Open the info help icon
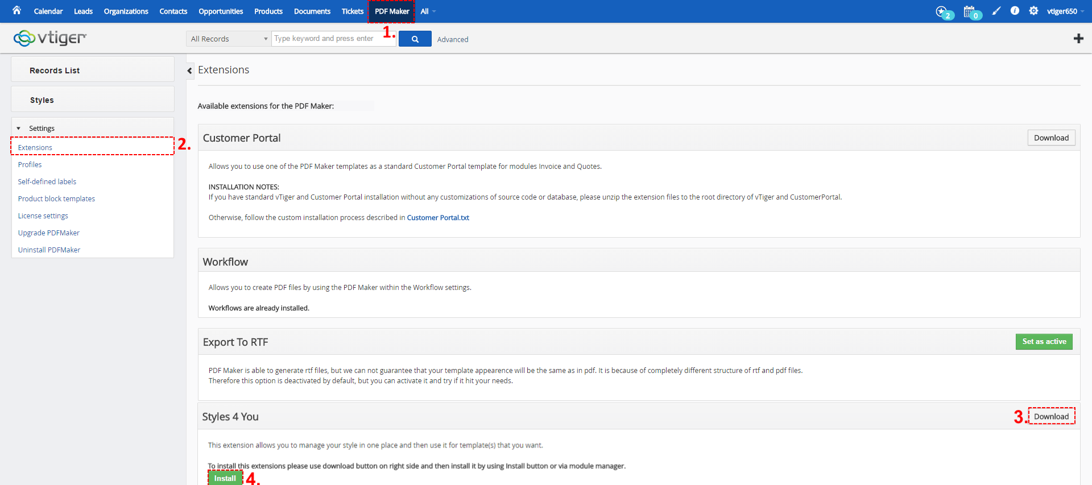Screen dimensions: 1092x485 point(1015,11)
